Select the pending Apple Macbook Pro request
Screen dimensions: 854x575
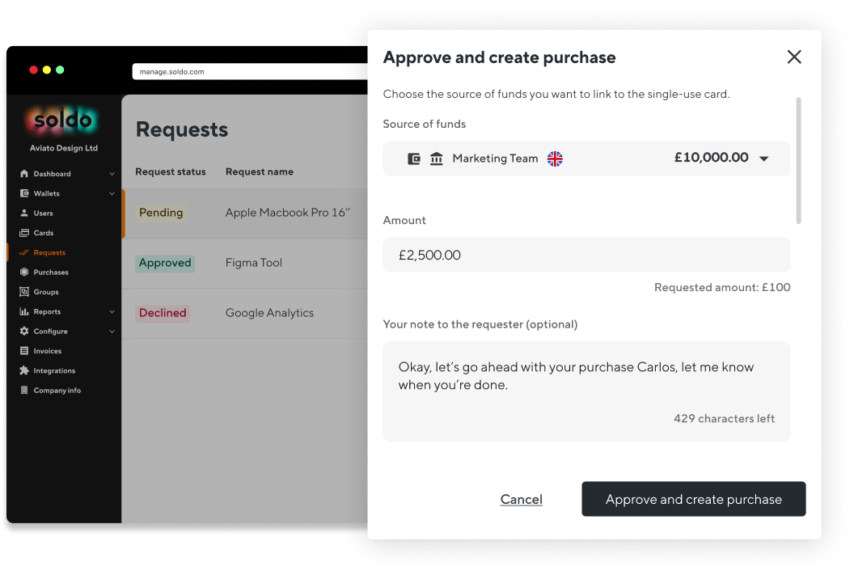coord(244,213)
